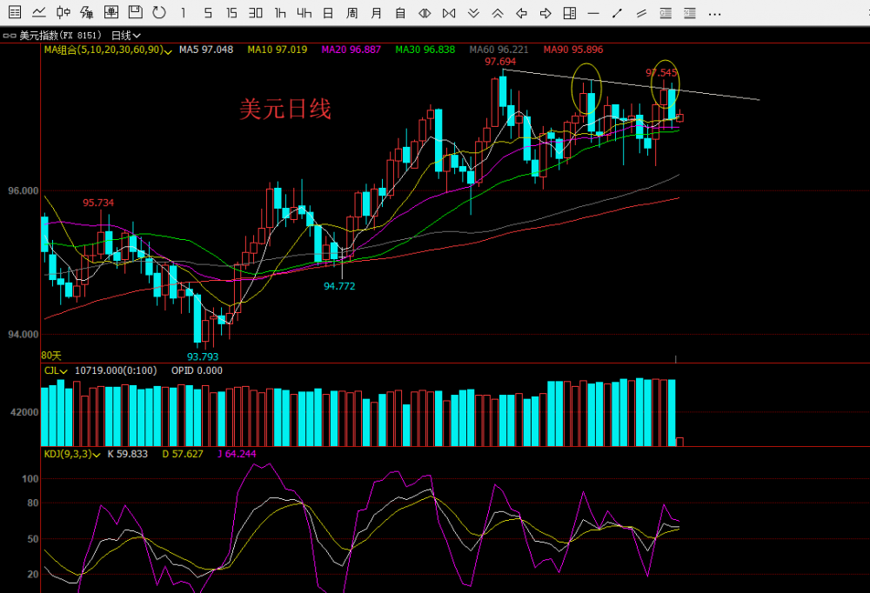Image resolution: width=870 pixels, height=593 pixels.
Task: Open the quote list icon in toolbar
Action: click(15, 12)
